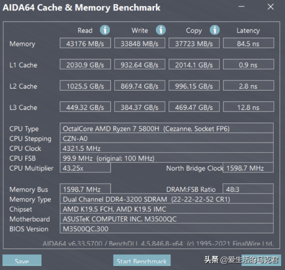Click the L3 Cache Latency value 12.8 ns
This screenshot has width=285, height=270.
[x=248, y=108]
